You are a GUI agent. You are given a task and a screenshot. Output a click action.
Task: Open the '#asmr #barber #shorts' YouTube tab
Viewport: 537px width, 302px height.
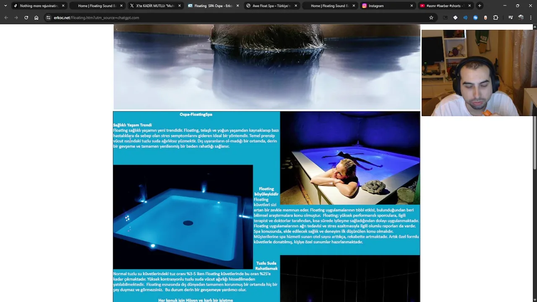click(x=446, y=5)
